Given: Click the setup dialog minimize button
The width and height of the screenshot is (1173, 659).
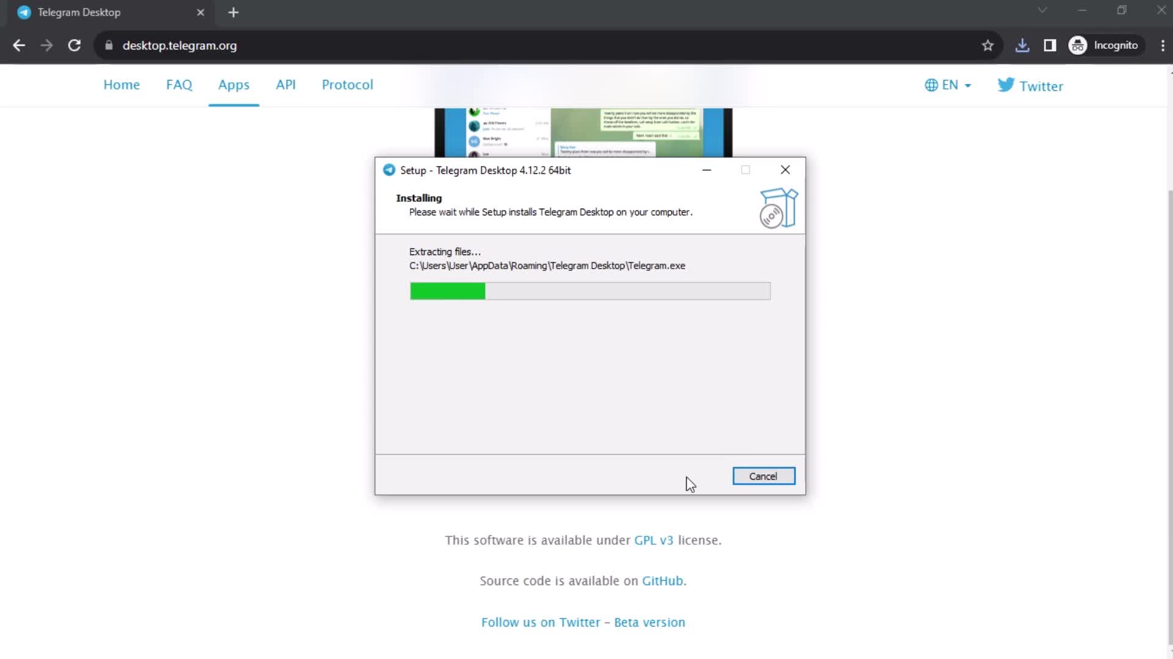Looking at the screenshot, I should pos(706,170).
